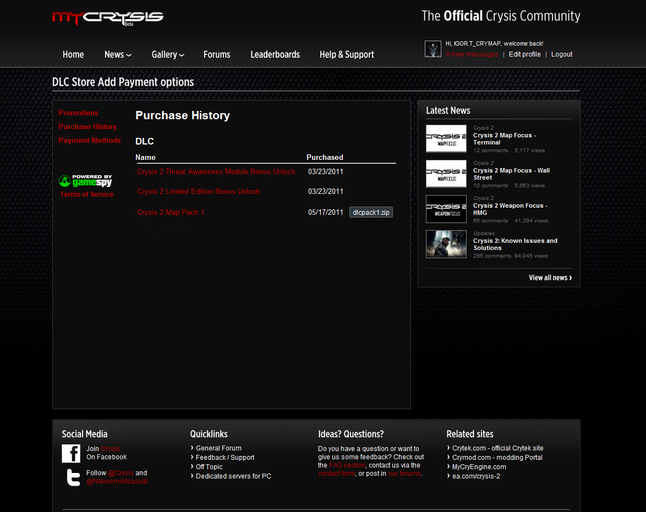Open Crysis 2 Limited Edition Bonus Unlock
This screenshot has width=646, height=512.
click(199, 191)
